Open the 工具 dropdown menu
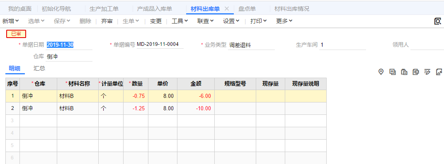 pyautogui.click(x=180, y=21)
